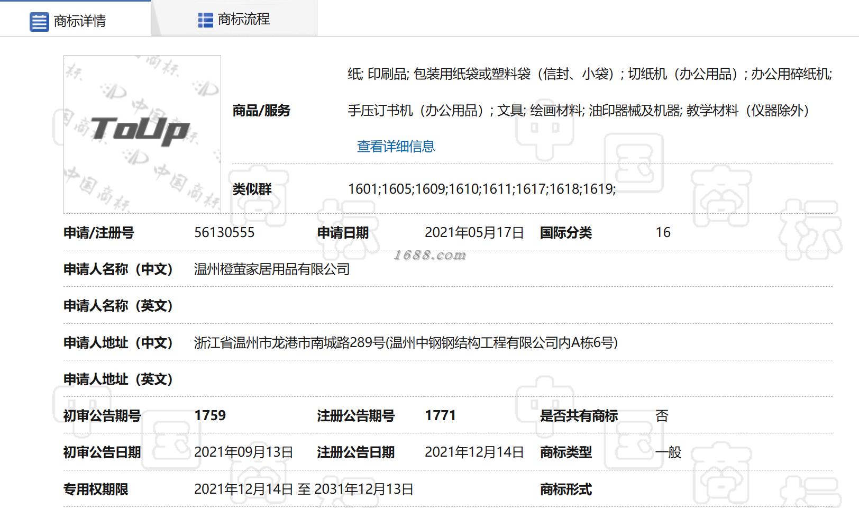This screenshot has width=859, height=508.
Task: Click the 申请人地址（中文） label
Action: click(118, 343)
